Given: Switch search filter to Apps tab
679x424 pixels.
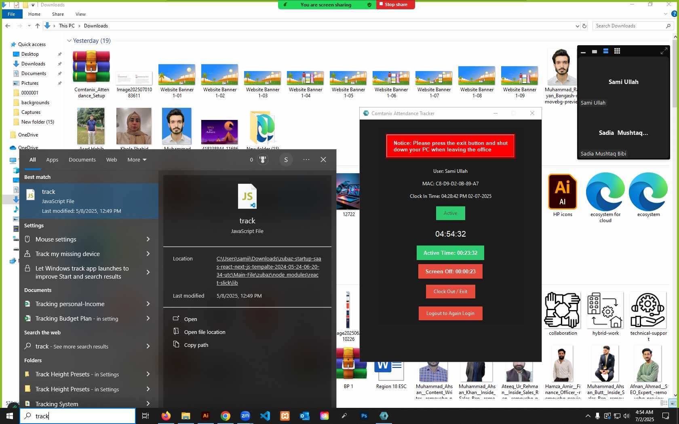Looking at the screenshot, I should [x=52, y=160].
